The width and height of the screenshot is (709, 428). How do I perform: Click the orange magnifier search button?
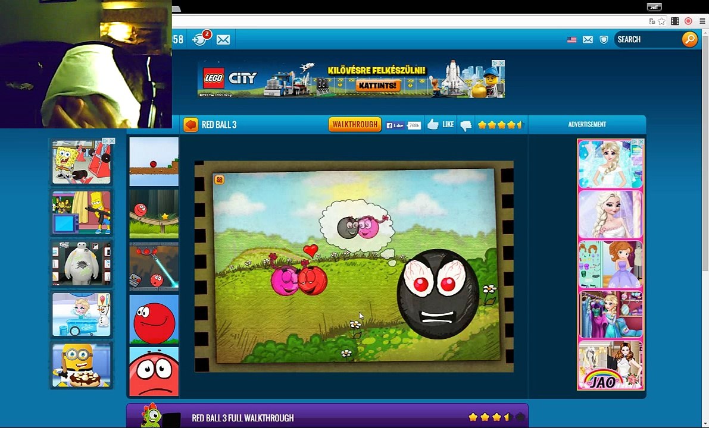(x=690, y=39)
